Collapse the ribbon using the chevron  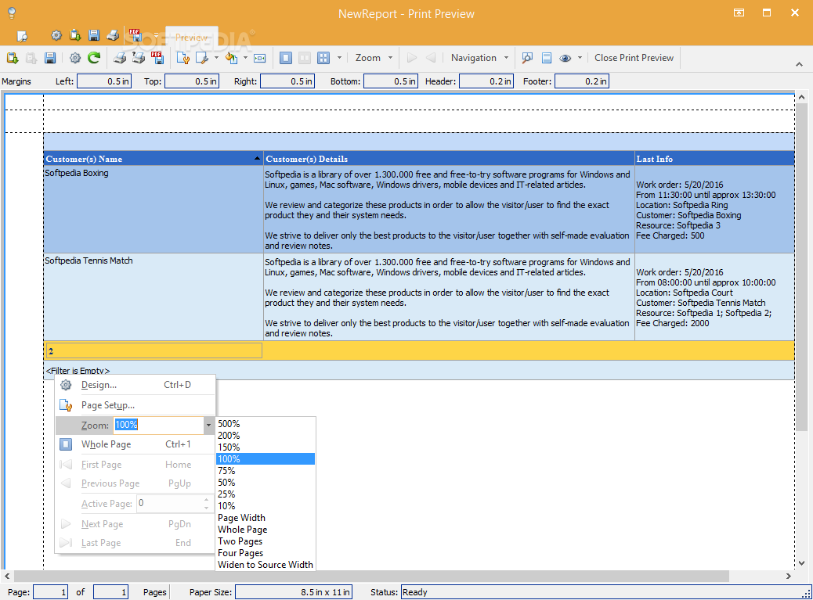click(x=799, y=64)
